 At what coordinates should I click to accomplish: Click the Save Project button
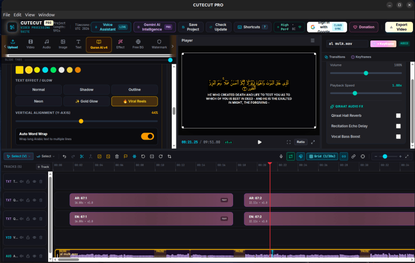click(191, 27)
